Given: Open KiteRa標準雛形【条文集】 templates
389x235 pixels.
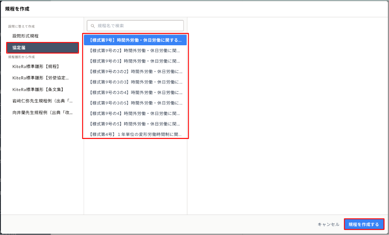Looking at the screenshot, I should [38, 89].
